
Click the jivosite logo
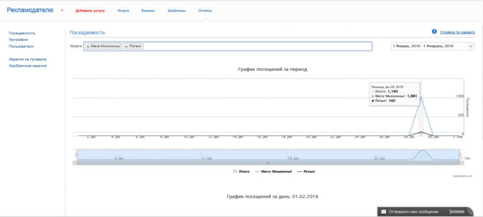coord(457,212)
